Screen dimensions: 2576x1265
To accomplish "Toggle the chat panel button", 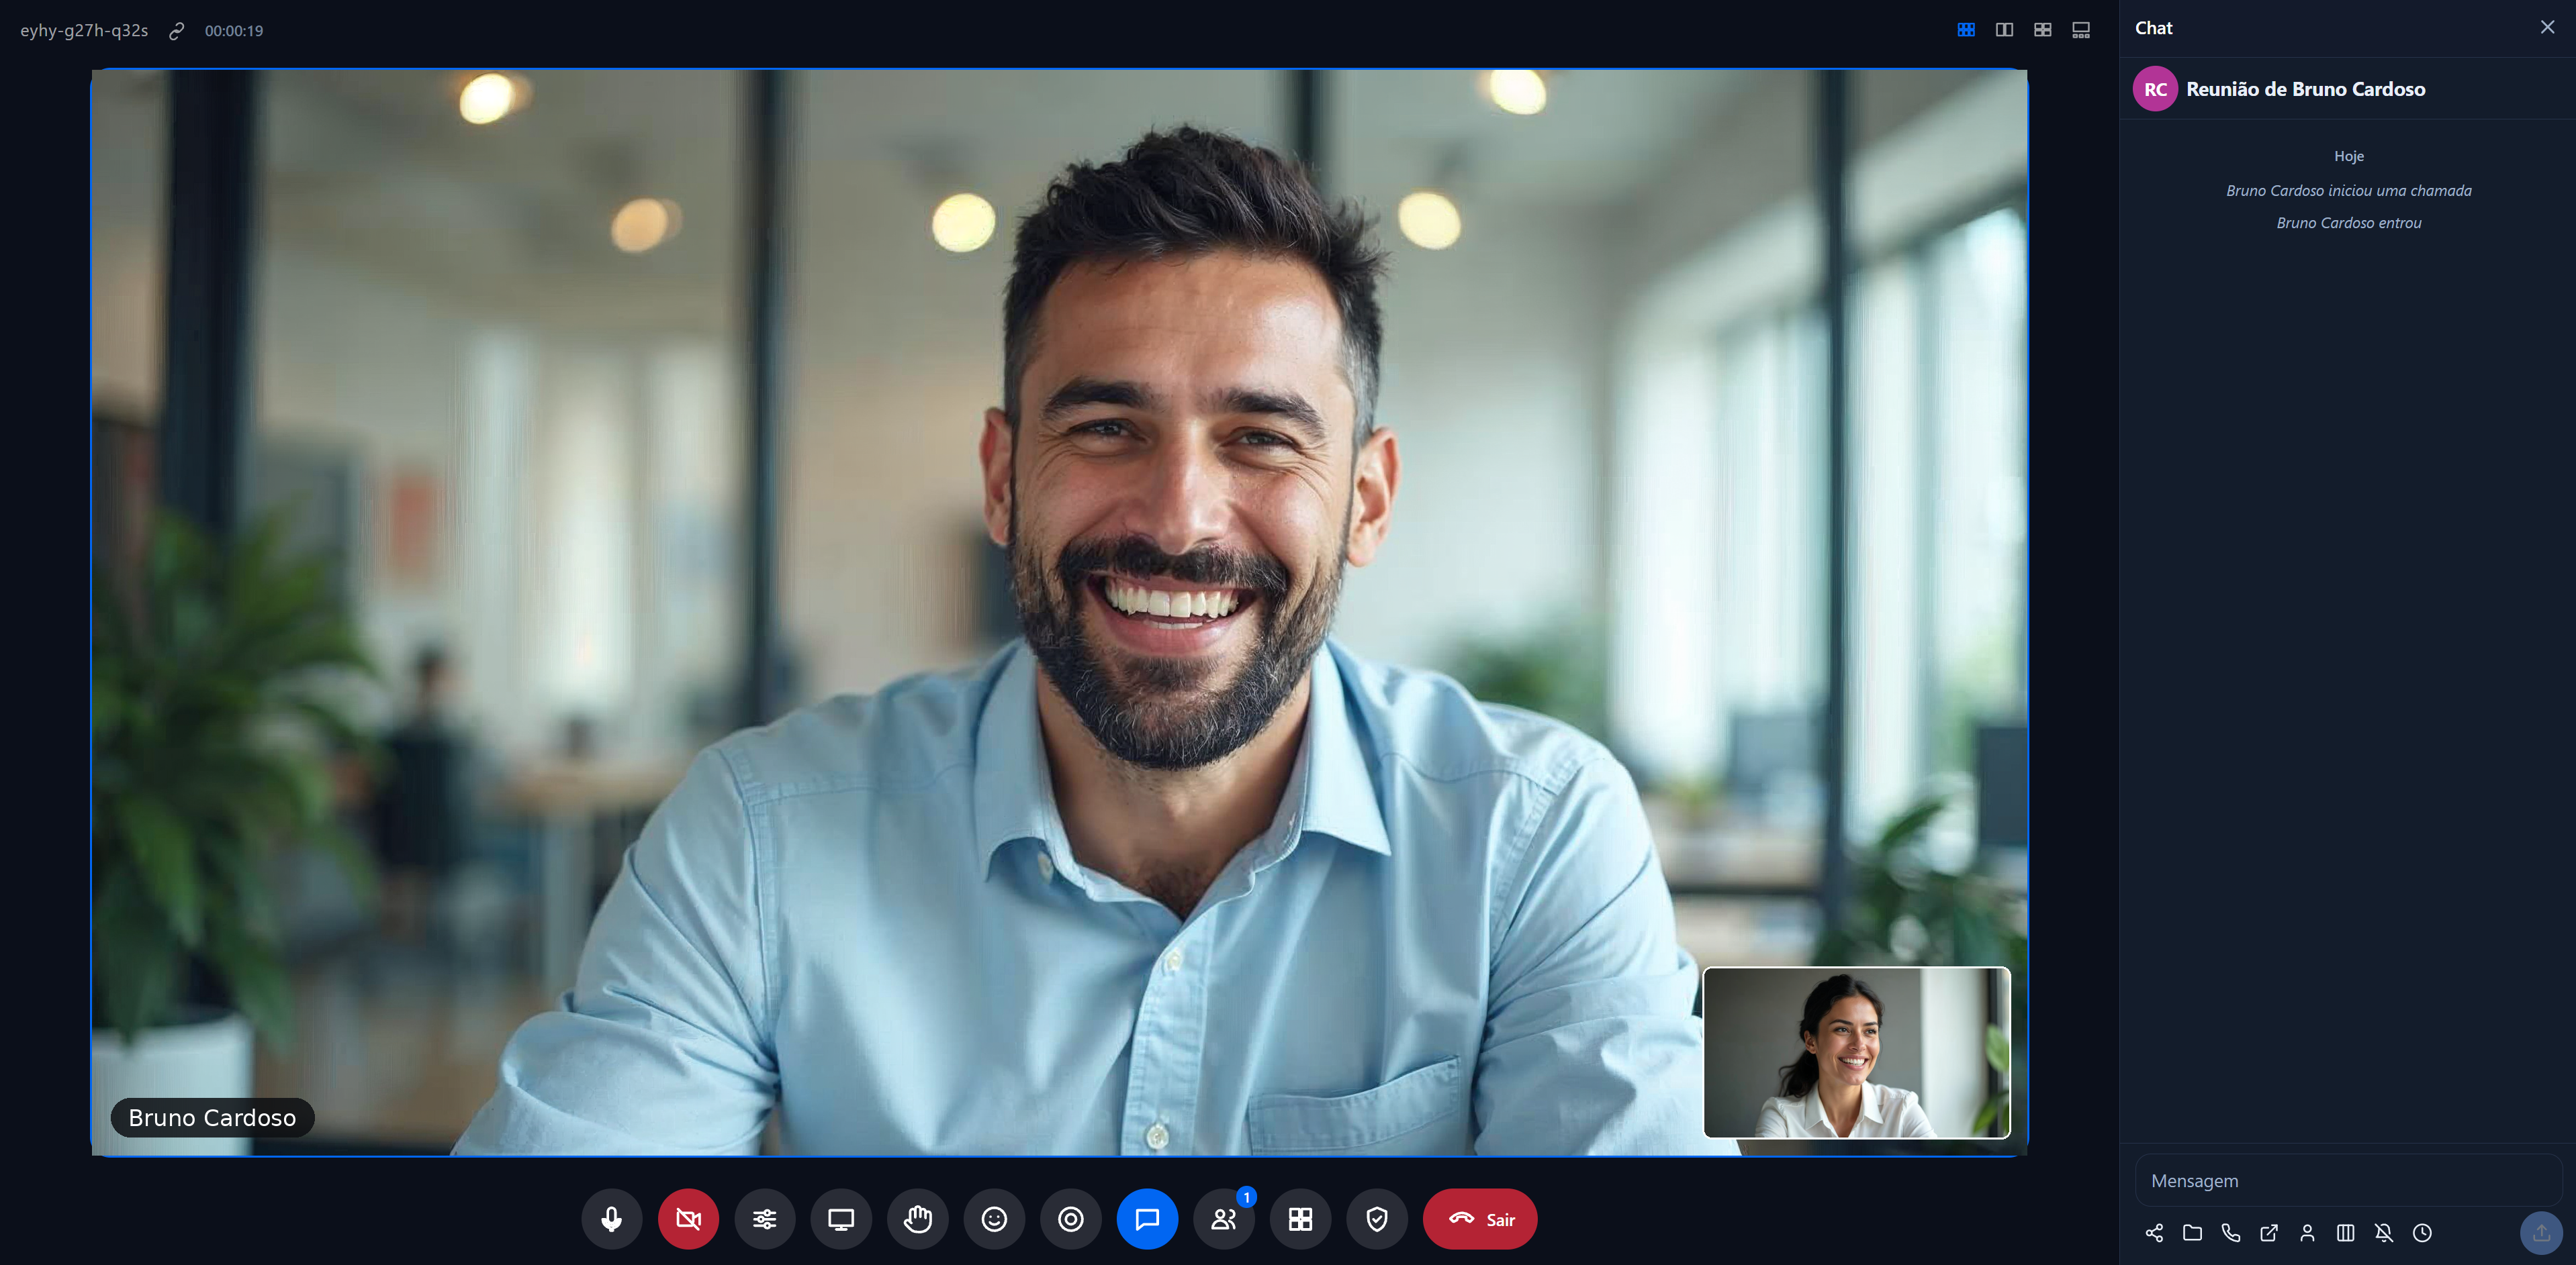I will (x=1147, y=1218).
